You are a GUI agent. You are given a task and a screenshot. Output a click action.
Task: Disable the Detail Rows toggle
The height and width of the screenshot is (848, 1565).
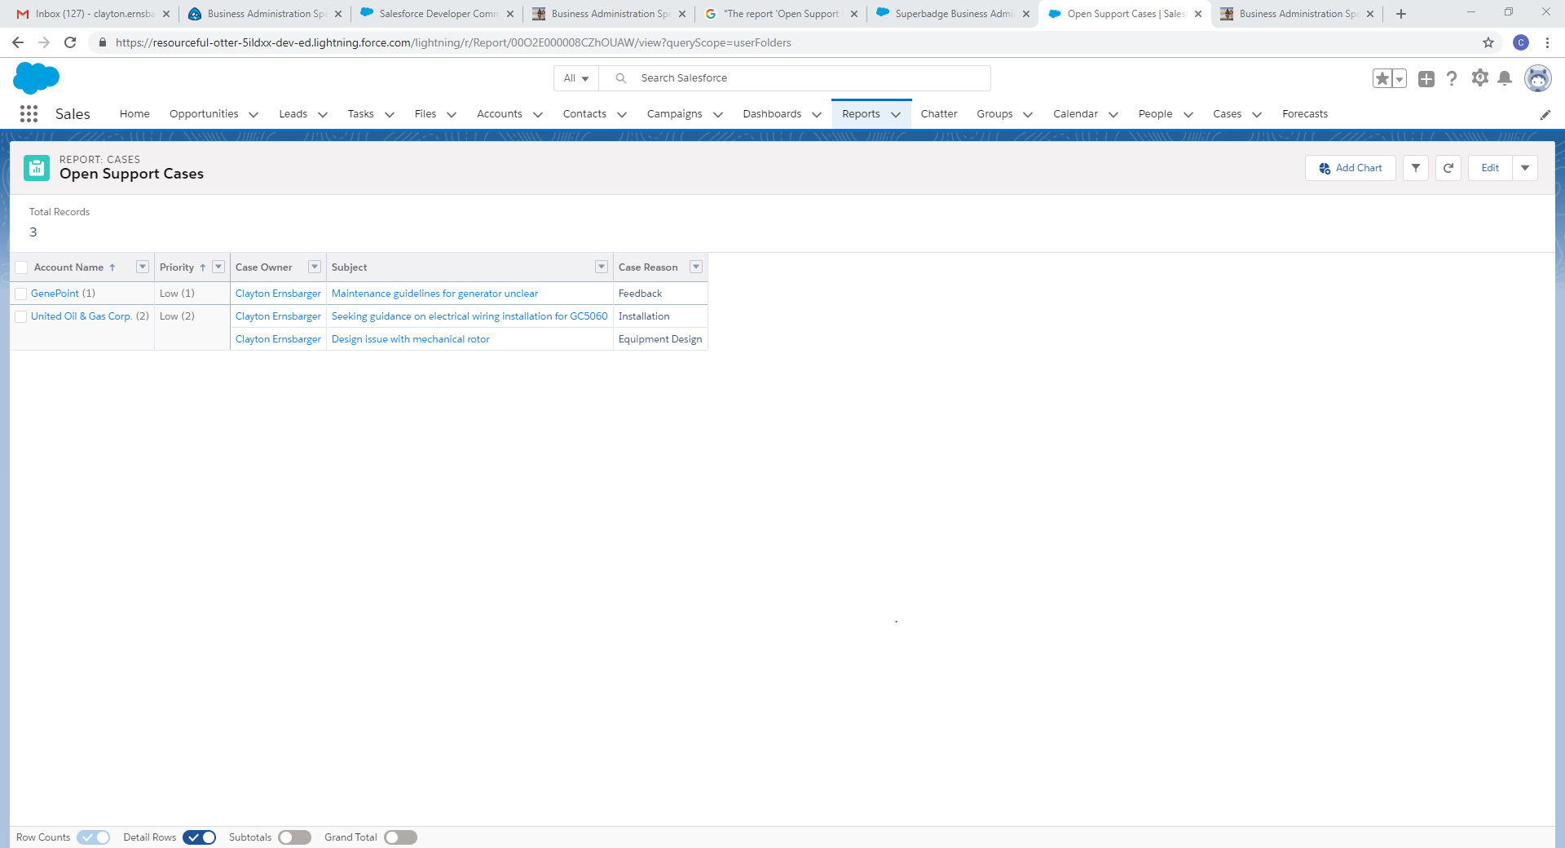(199, 837)
